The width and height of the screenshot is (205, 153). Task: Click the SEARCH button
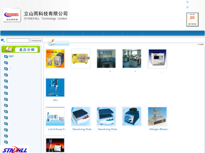click(36, 40)
